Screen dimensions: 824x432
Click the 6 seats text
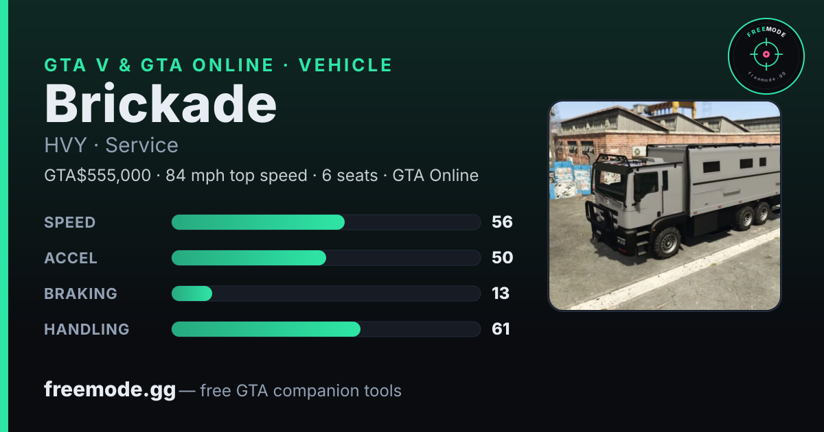350,176
